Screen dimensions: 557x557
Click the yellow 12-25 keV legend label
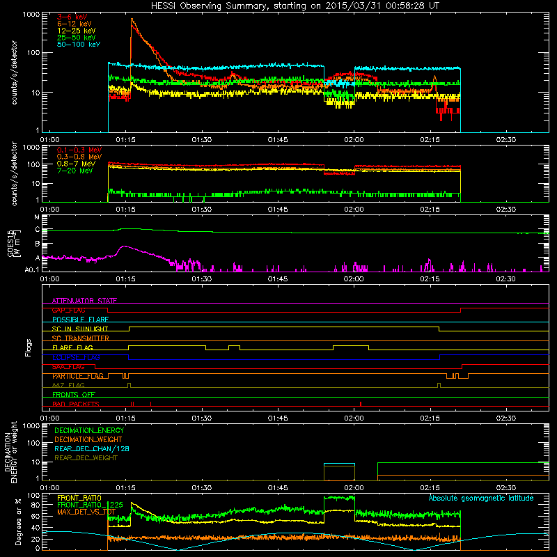click(x=77, y=31)
